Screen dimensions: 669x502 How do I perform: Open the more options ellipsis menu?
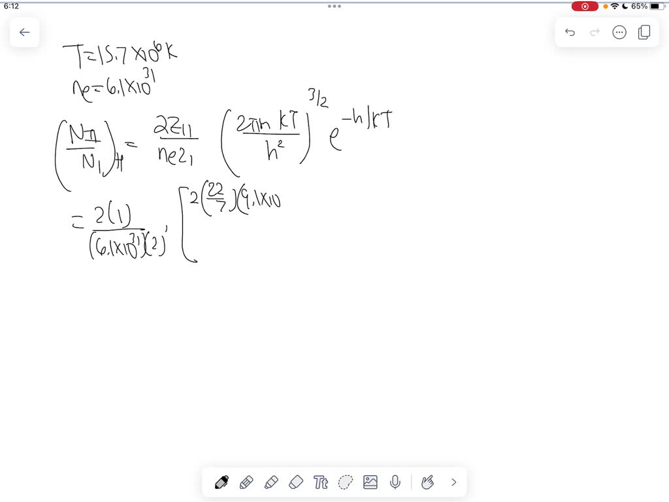tap(619, 31)
